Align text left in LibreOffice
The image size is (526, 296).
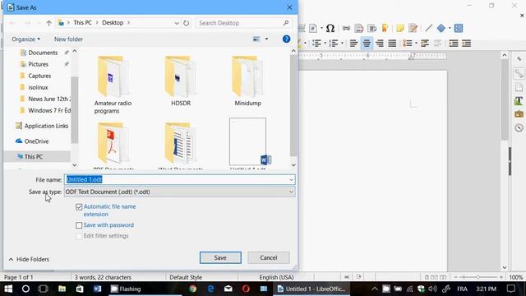coord(353,43)
